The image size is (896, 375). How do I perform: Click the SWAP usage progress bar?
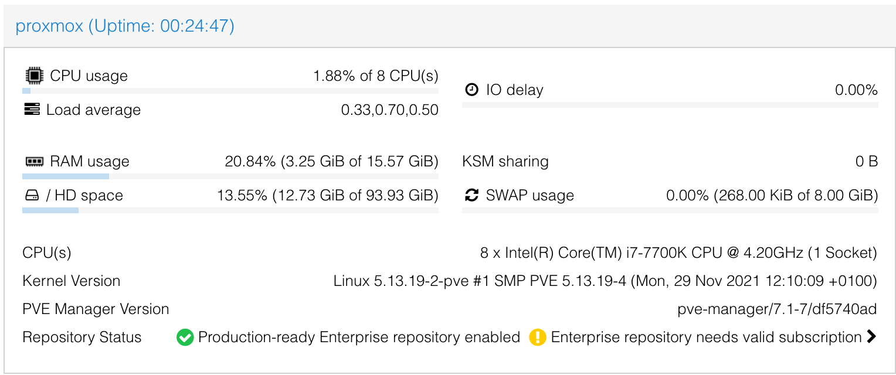pyautogui.click(x=670, y=210)
